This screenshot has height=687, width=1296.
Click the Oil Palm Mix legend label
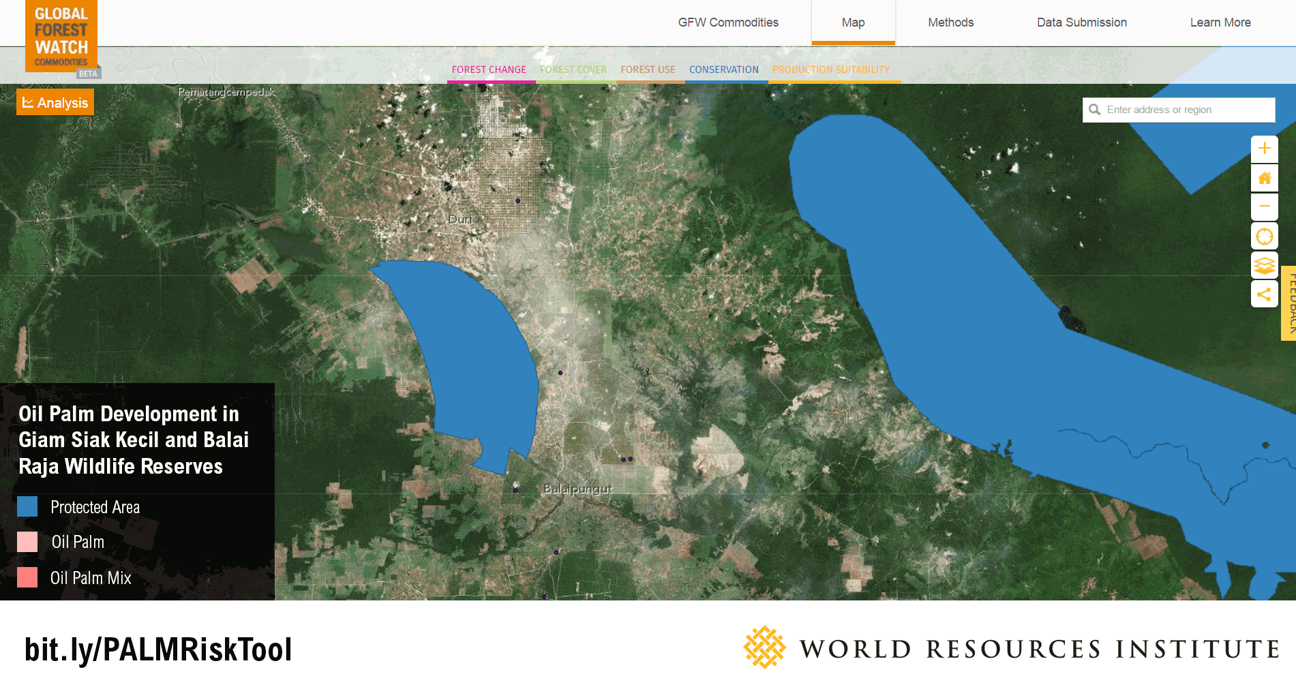coord(91,578)
